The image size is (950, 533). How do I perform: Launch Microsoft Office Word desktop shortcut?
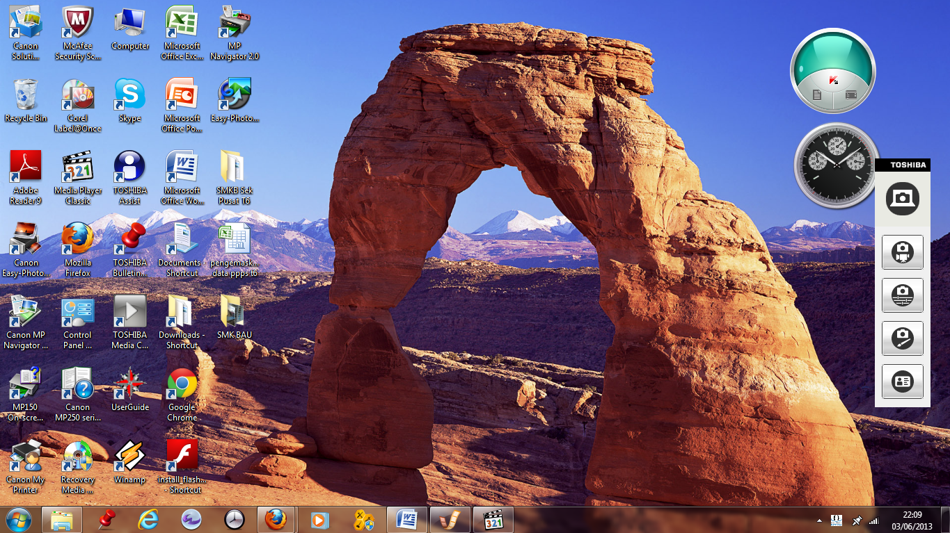click(x=182, y=177)
